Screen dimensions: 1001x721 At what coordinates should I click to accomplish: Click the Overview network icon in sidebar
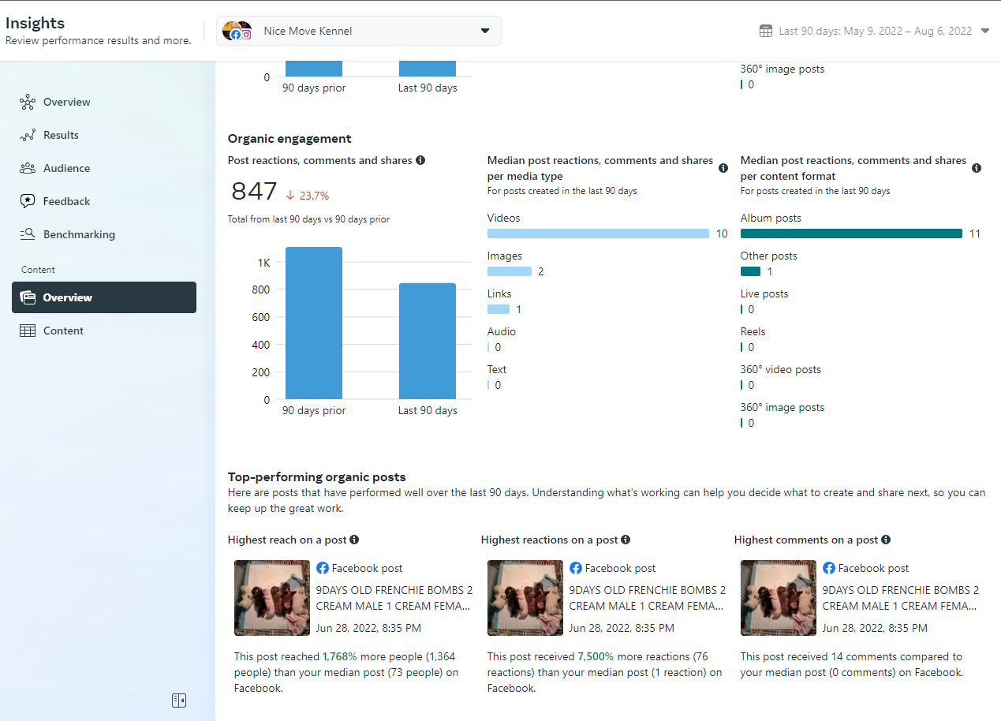[x=28, y=102]
